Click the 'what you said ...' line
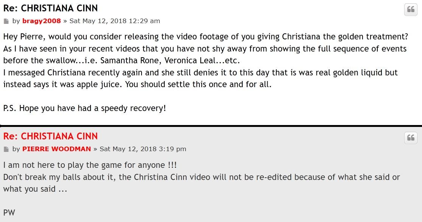The width and height of the screenshot is (422, 222). (x=35, y=189)
